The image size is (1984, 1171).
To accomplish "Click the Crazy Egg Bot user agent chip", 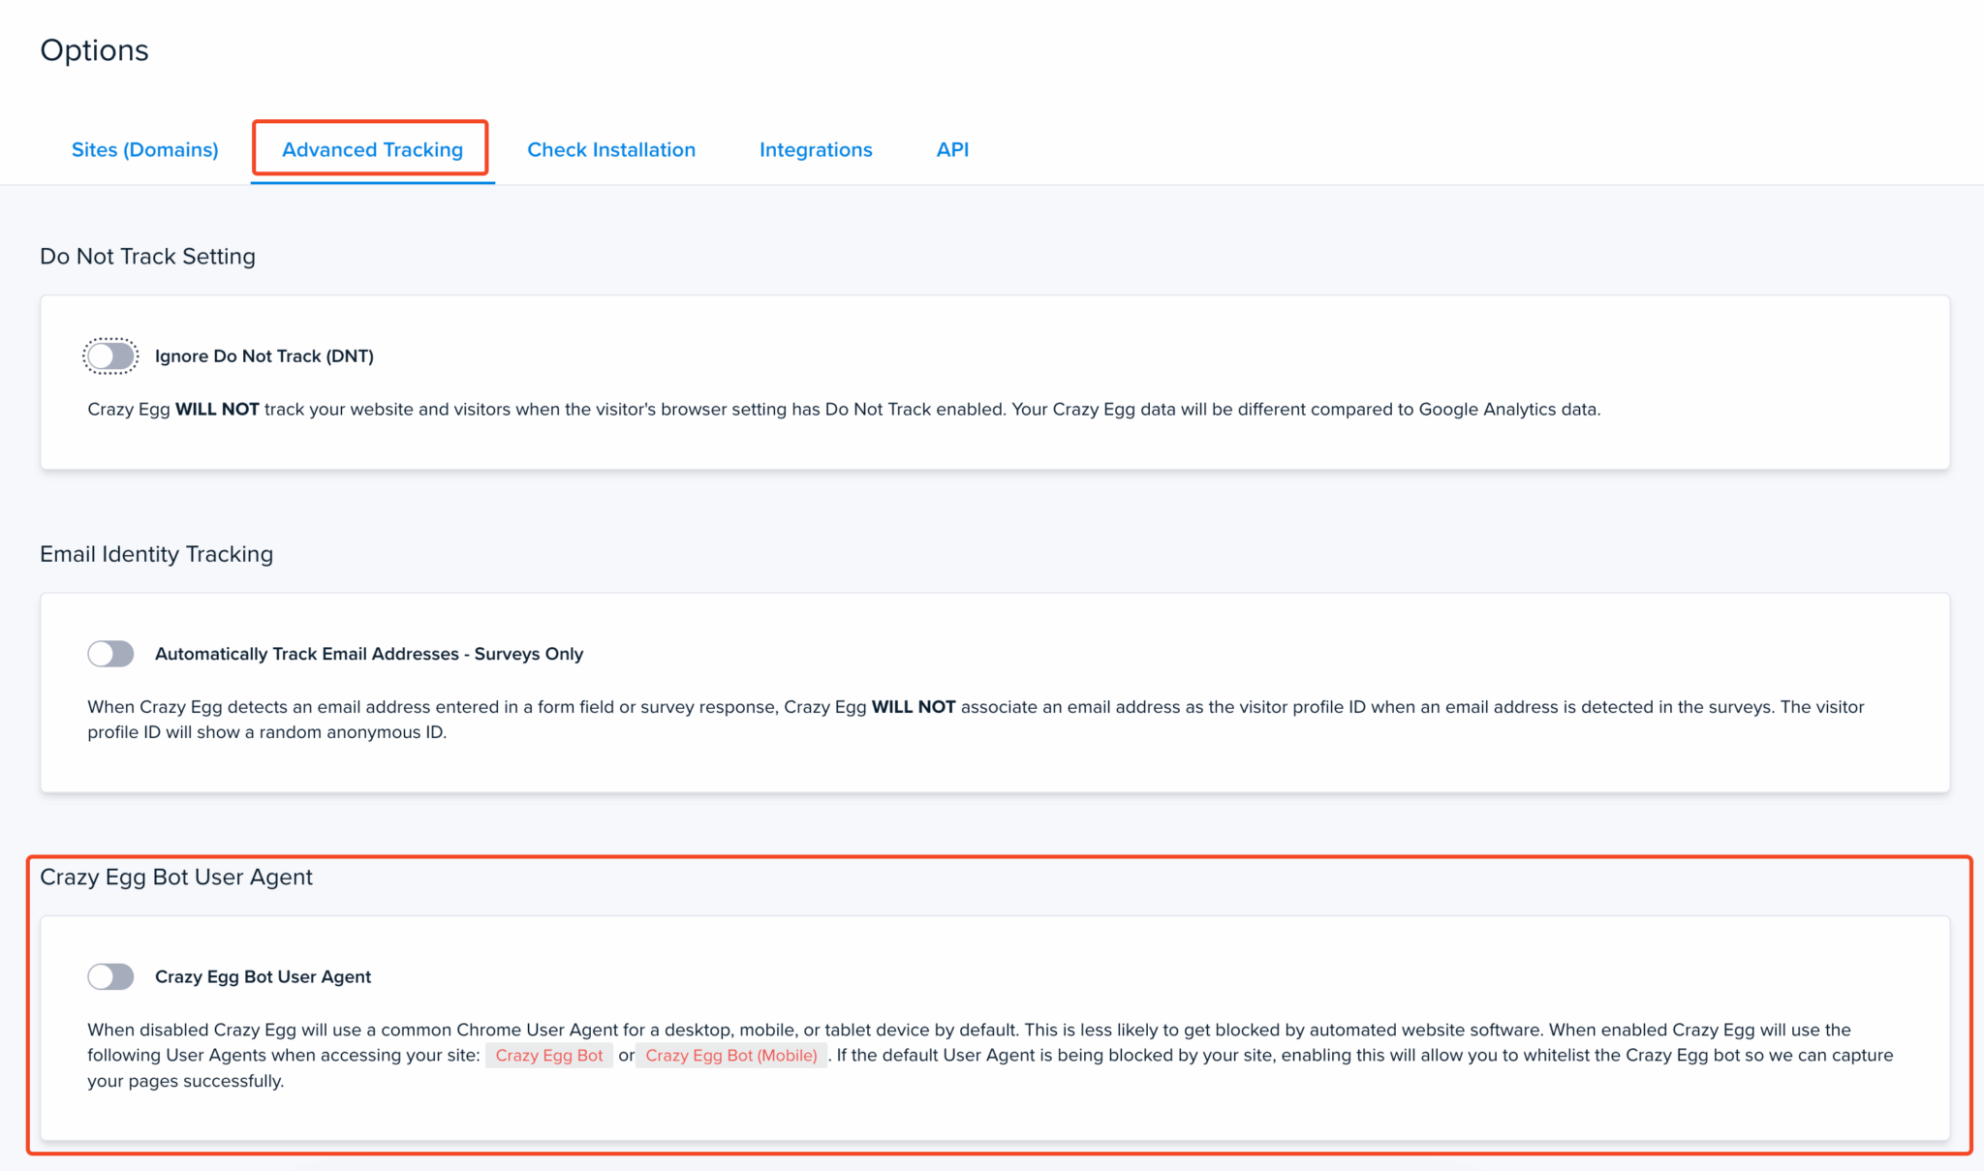I will [x=548, y=1055].
